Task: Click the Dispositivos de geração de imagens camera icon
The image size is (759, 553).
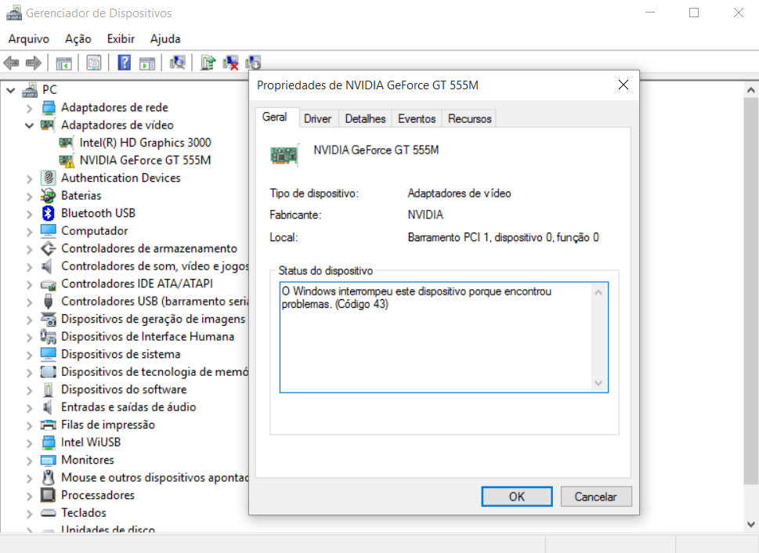Action: coord(48,319)
